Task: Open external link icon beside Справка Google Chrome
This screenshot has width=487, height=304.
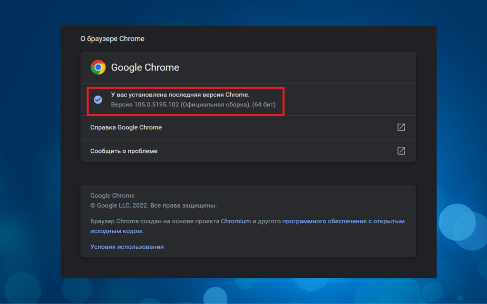Action: click(401, 127)
